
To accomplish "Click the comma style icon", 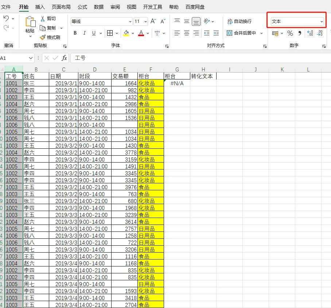I will 300,33.
